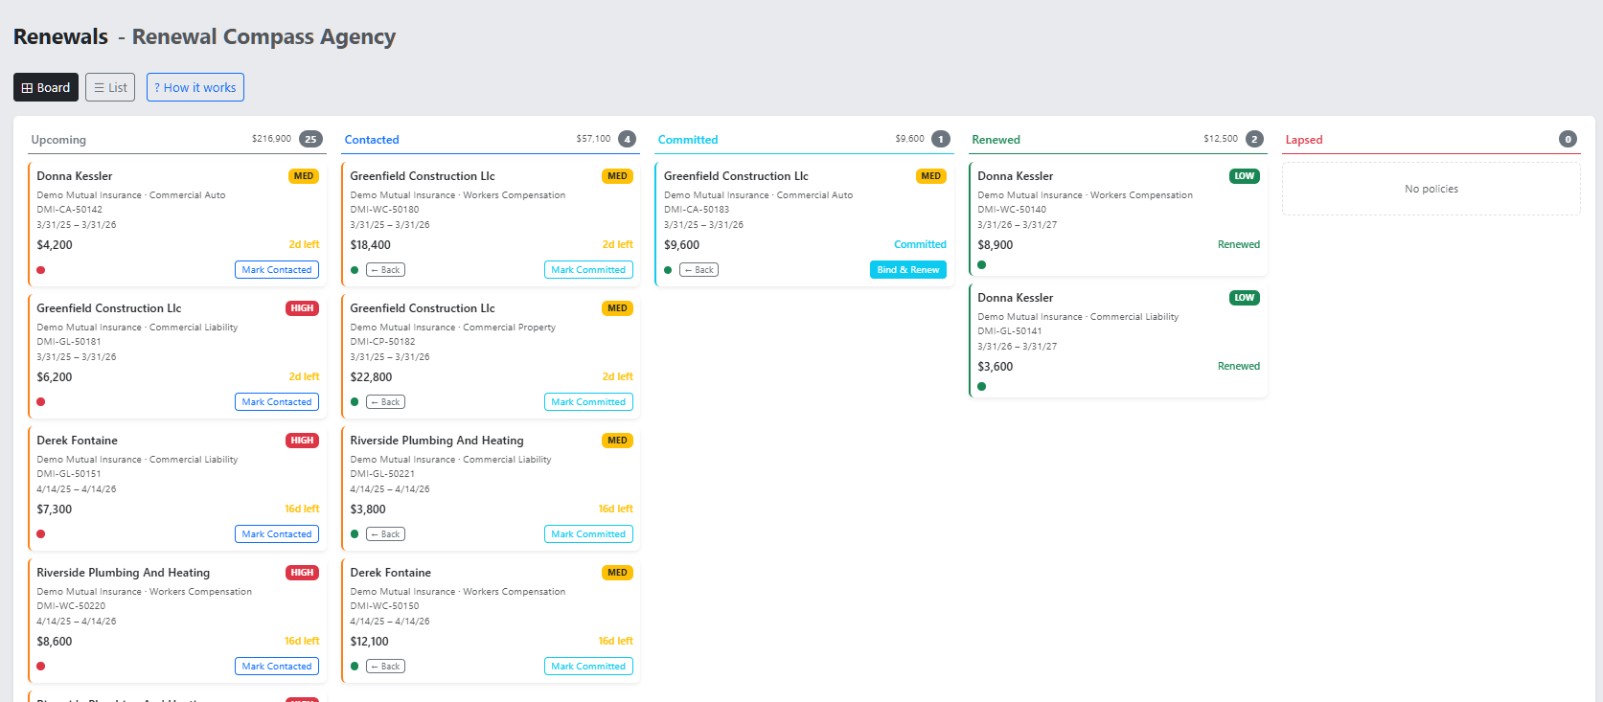Select the Renewed column heading
The width and height of the screenshot is (1603, 702).
[x=996, y=140]
